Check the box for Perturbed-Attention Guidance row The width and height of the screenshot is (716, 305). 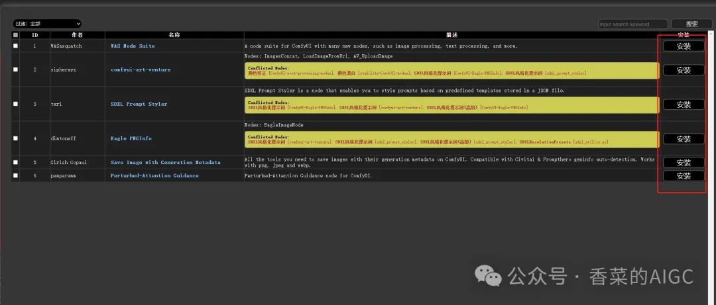tap(15, 175)
